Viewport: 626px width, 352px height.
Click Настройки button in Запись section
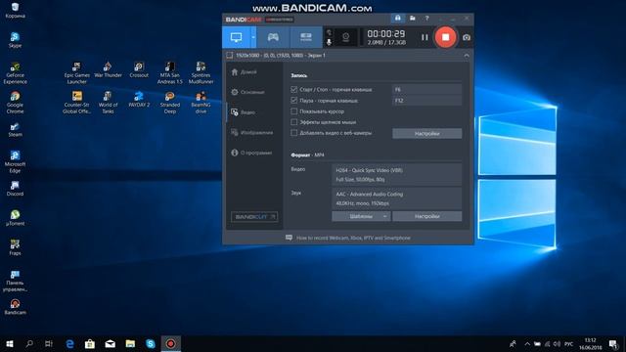click(426, 134)
